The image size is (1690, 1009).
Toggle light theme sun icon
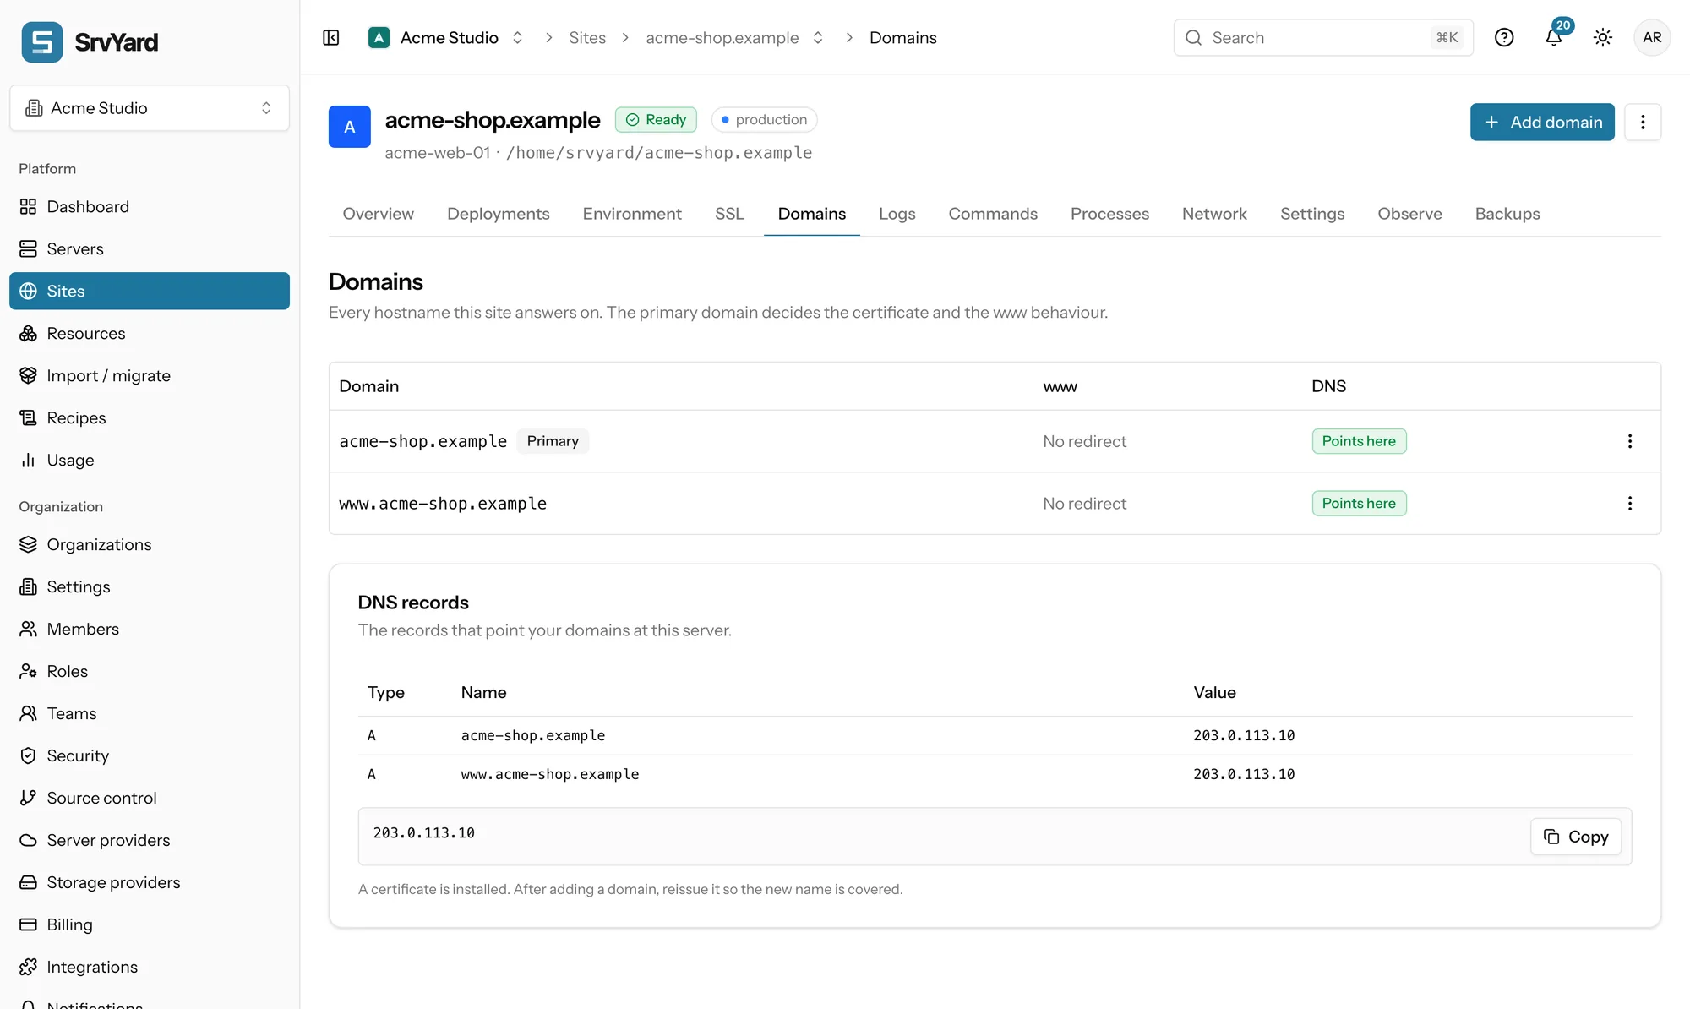(1603, 38)
